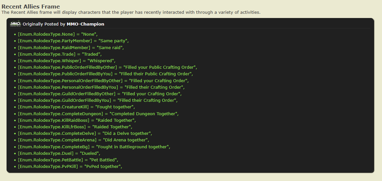Click the PersonalOrderFilledByYou line
The height and width of the screenshot is (181, 382).
pos(101,87)
